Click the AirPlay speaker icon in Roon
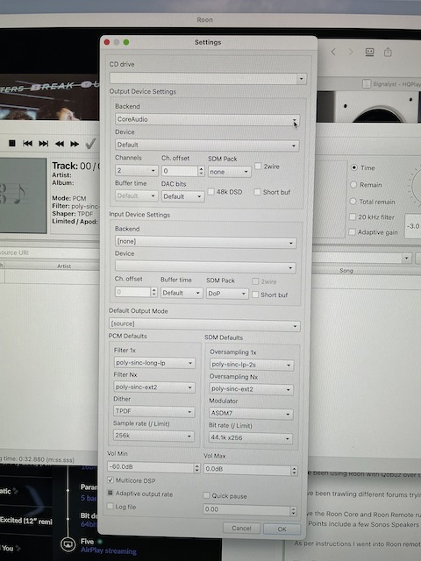This screenshot has width=421, height=561. tap(68, 545)
